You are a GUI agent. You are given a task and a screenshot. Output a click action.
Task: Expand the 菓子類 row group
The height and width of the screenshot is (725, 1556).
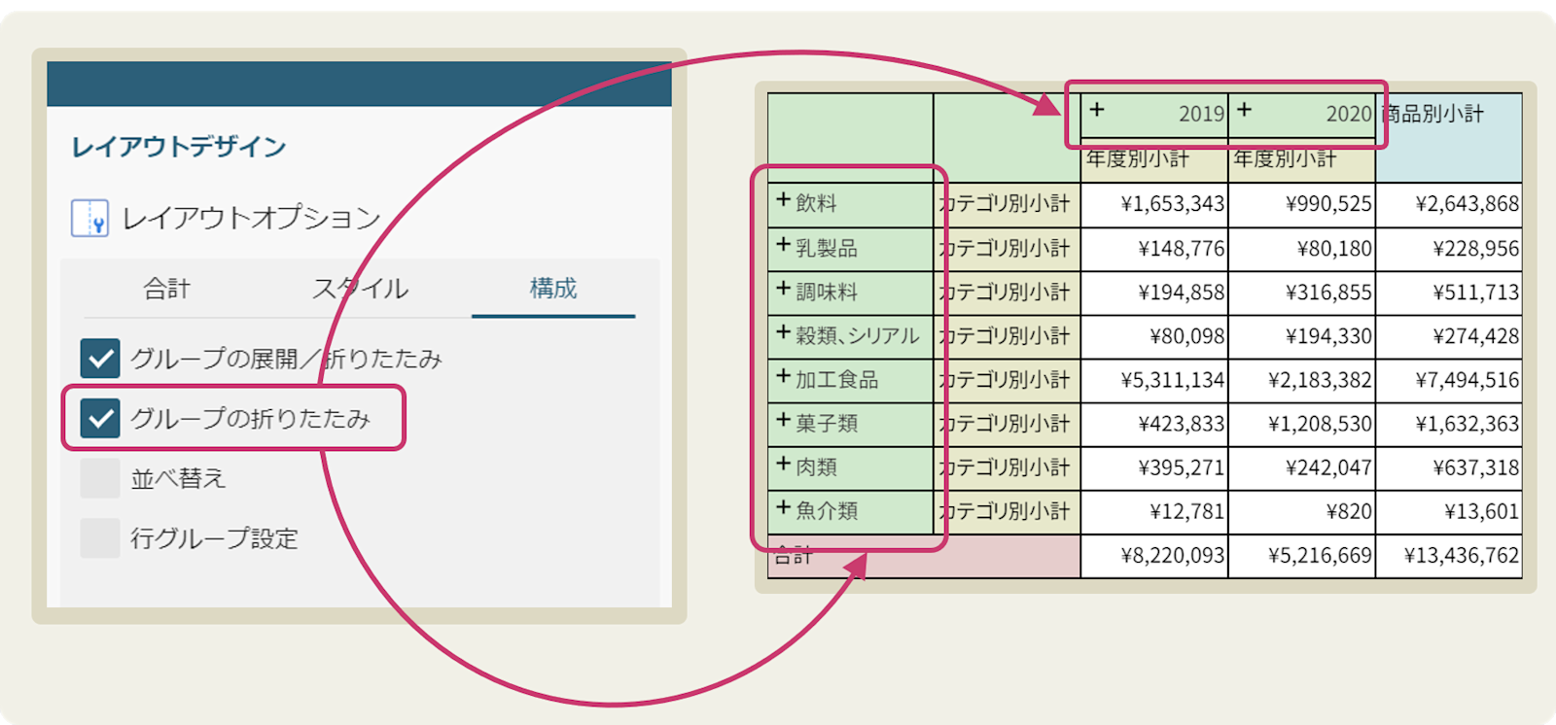tap(783, 419)
